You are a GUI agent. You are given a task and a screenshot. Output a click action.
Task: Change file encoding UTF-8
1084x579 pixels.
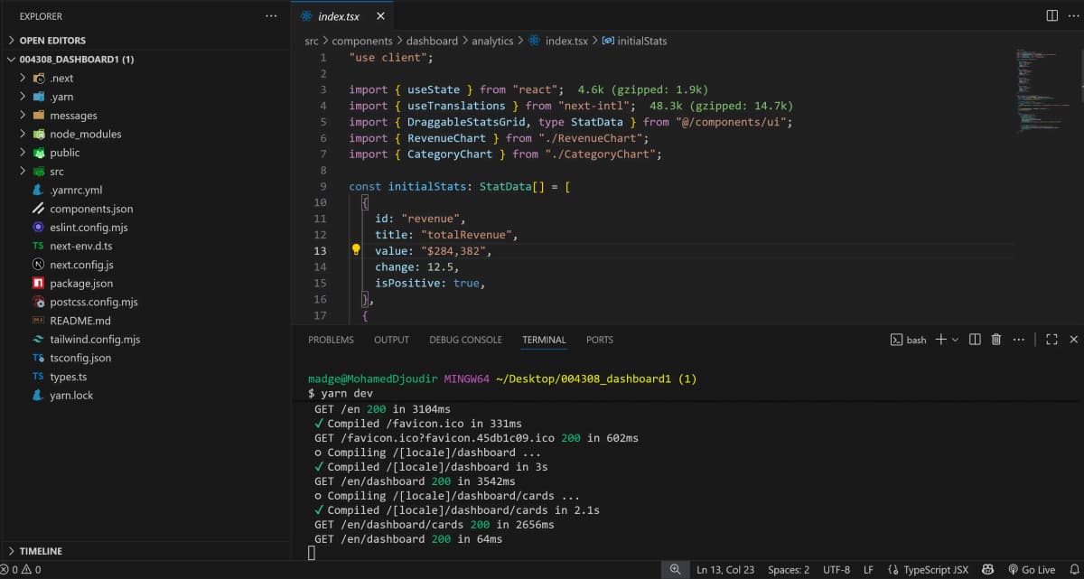836,570
